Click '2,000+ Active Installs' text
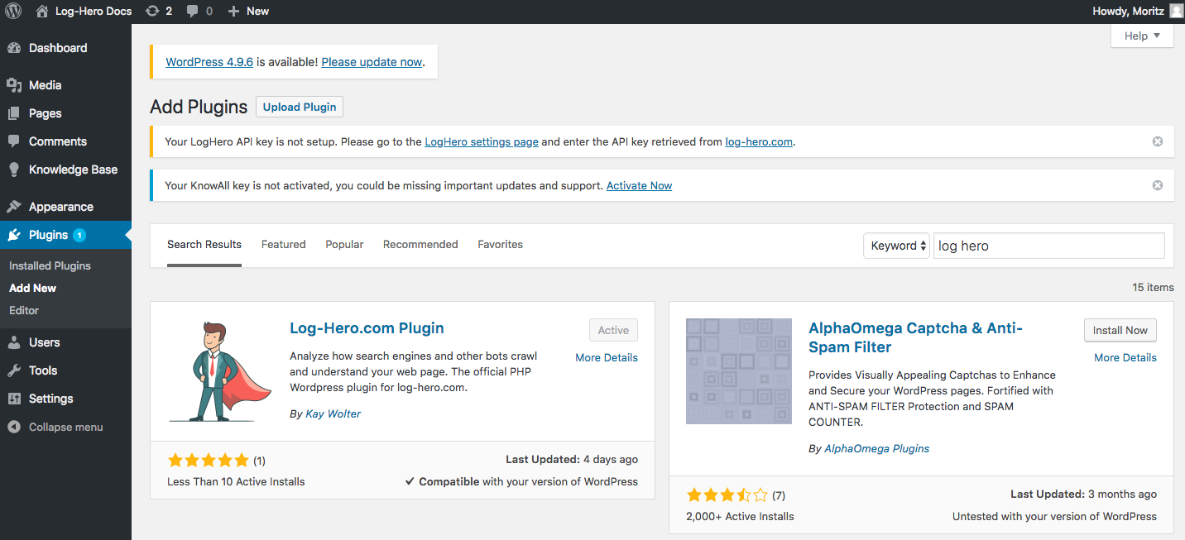Screen dimensions: 1185x540 (x=740, y=516)
